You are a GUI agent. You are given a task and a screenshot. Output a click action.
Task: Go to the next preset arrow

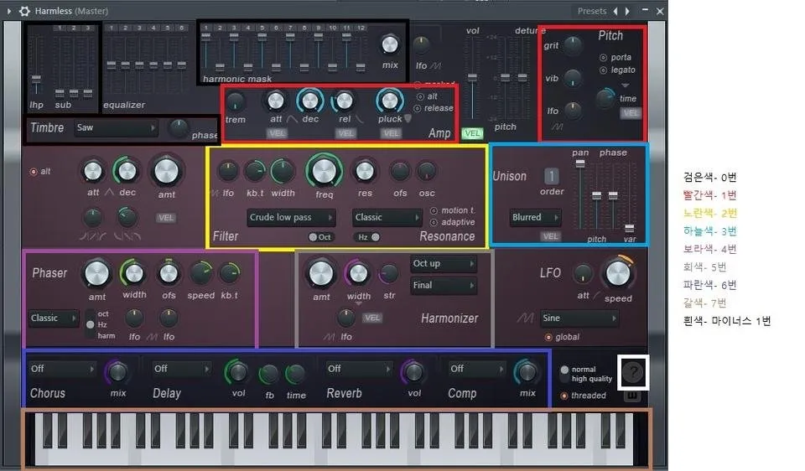pyautogui.click(x=627, y=11)
